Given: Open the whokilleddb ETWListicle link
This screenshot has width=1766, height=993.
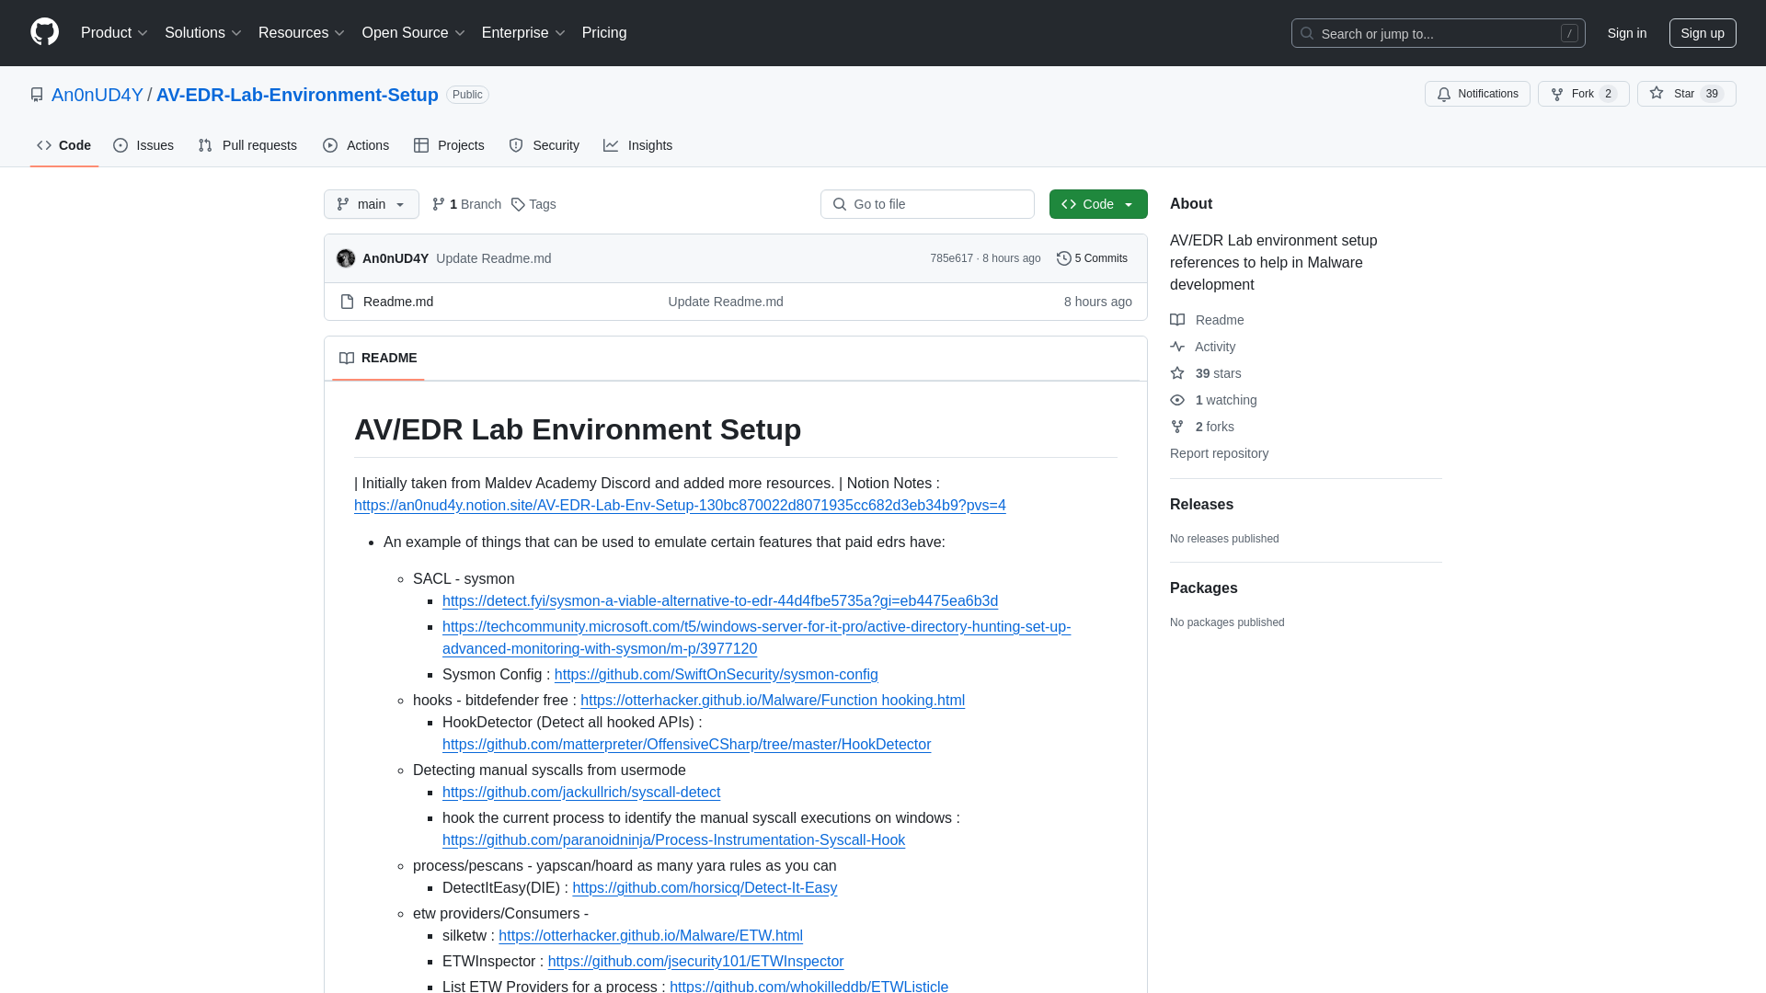Looking at the screenshot, I should (808, 987).
